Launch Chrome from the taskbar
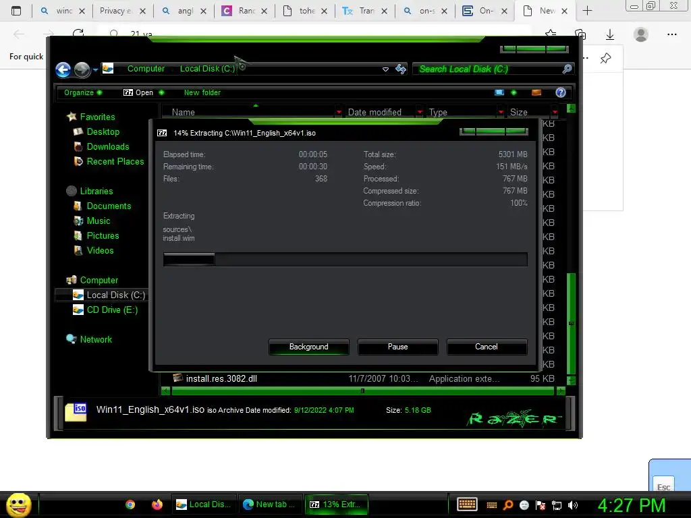691x518 pixels. click(130, 505)
